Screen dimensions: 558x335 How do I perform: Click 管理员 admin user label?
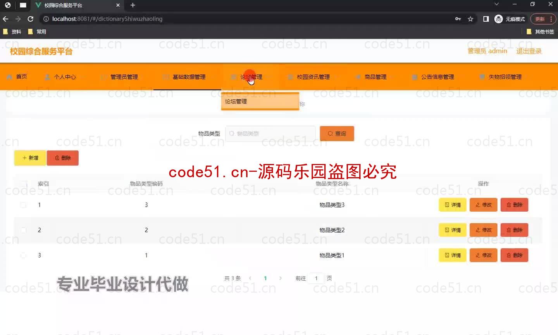[x=487, y=51]
